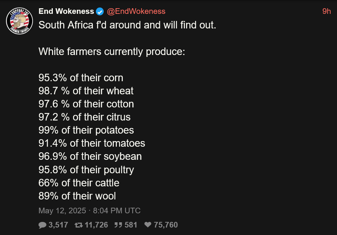Image resolution: width=337 pixels, height=235 pixels.
Task: Click the retweet arrows icon
Action: pyautogui.click(x=79, y=225)
